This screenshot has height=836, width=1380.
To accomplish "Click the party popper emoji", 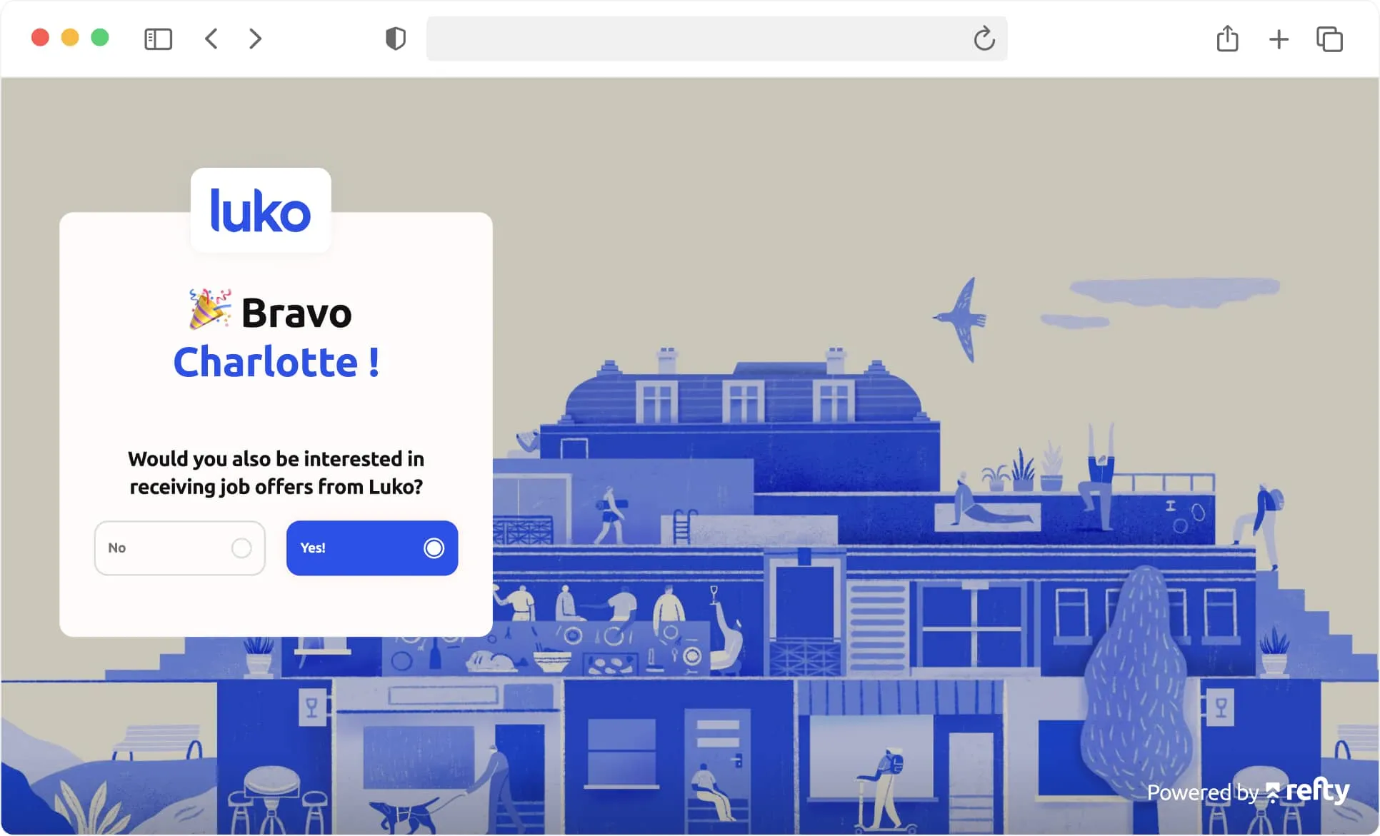I will (x=210, y=309).
